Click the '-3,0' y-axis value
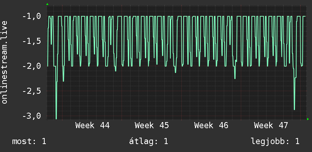 32,116
